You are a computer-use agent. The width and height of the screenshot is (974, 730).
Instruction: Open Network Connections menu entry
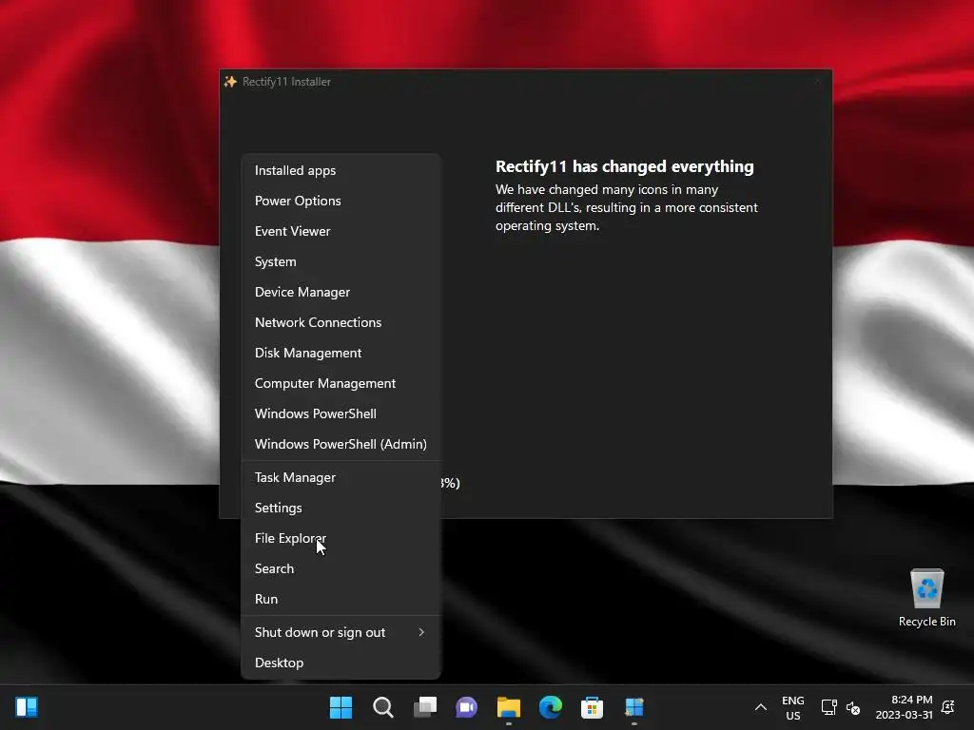[x=341, y=322]
